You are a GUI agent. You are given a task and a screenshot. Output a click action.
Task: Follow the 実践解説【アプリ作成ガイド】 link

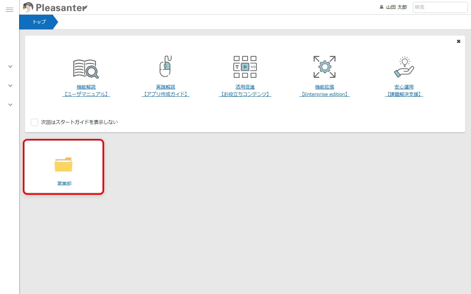[166, 91]
